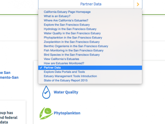Screen dimensions: 165x124
Task: Open the Water Quality heading link
Action: pyautogui.click(x=66, y=92)
